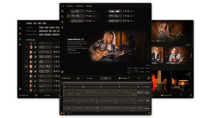Select the D chord block

[x=127, y=87]
